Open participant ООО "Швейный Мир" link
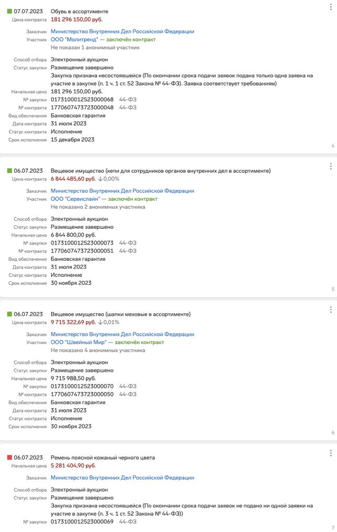Screen dimensions: 337x532 [x=79, y=343]
